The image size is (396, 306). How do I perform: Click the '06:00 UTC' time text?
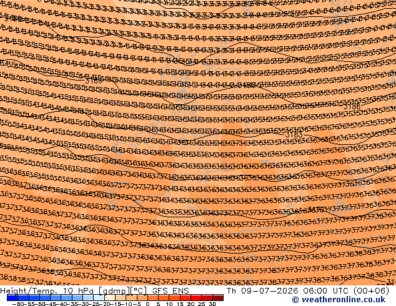[x=327, y=291]
